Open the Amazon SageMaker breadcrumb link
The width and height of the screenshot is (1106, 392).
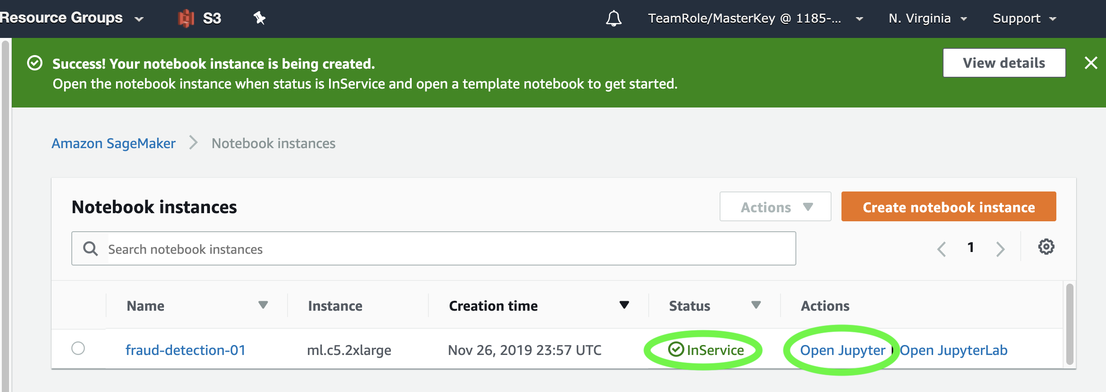click(113, 143)
